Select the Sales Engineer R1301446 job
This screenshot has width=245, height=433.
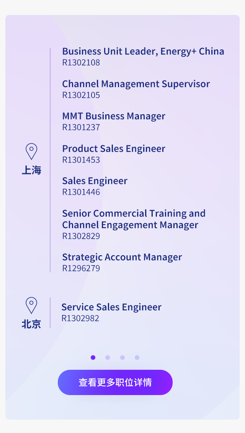pyautogui.click(x=95, y=181)
